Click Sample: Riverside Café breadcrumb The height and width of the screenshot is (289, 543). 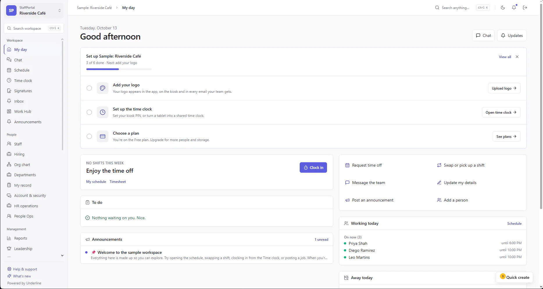(x=94, y=8)
